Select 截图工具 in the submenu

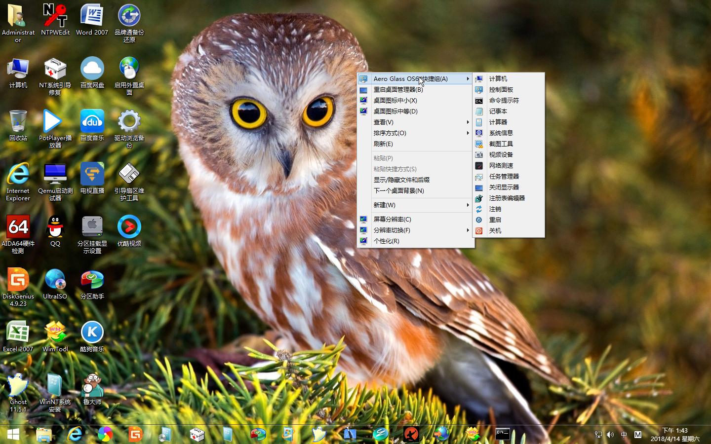pyautogui.click(x=509, y=144)
